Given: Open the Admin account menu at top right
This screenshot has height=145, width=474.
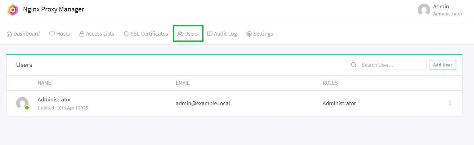Looking at the screenshot, I should pyautogui.click(x=440, y=10).
